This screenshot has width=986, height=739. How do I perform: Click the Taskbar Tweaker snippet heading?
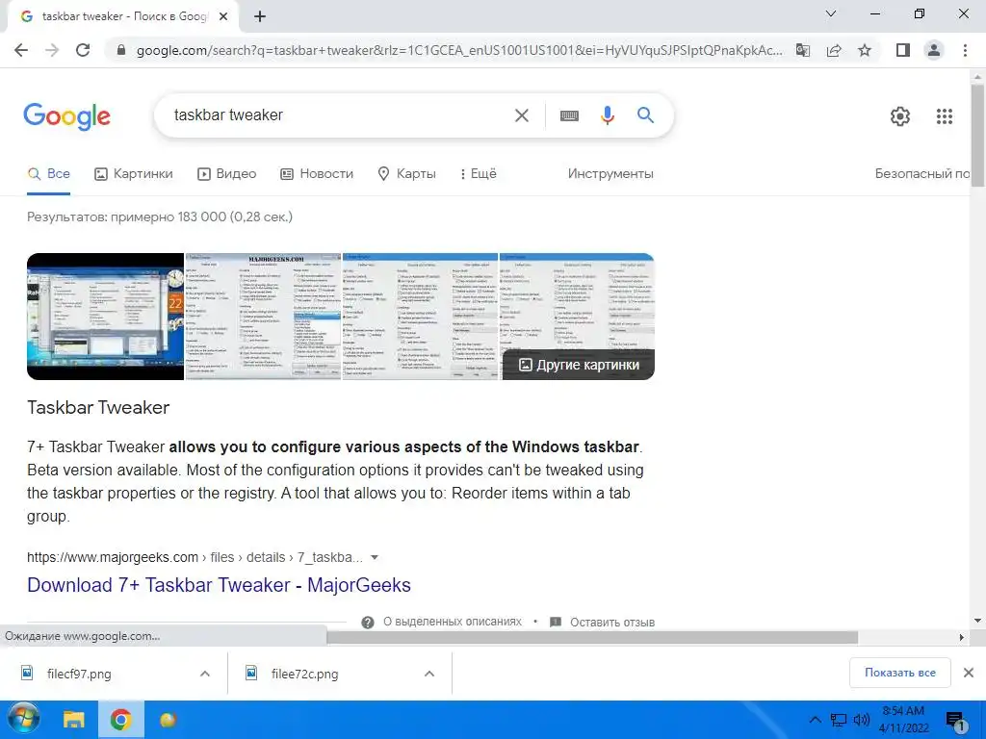pyautogui.click(x=98, y=407)
